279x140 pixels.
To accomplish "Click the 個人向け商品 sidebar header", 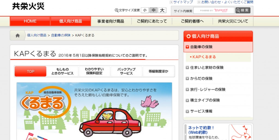I will tap(218, 36).
